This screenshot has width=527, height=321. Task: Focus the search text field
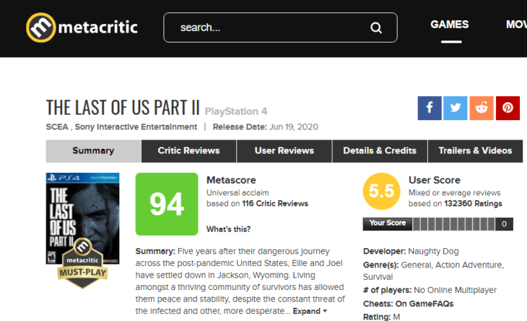(280, 27)
